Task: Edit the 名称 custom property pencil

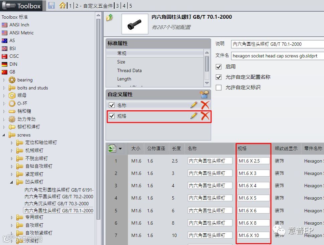Action: click(x=194, y=105)
